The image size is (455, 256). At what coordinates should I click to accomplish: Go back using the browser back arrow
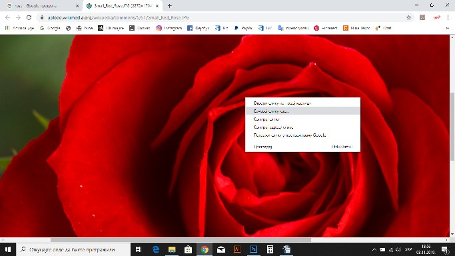tap(7, 17)
